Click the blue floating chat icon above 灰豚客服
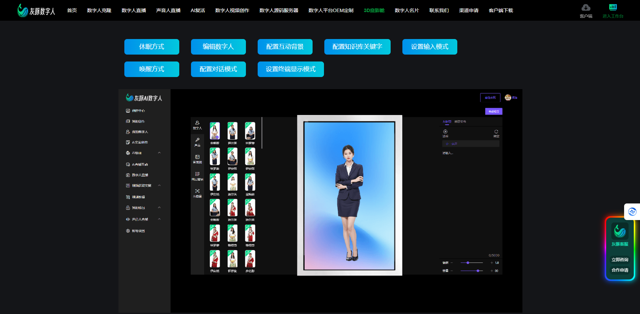This screenshot has height=314, width=640. point(632,212)
